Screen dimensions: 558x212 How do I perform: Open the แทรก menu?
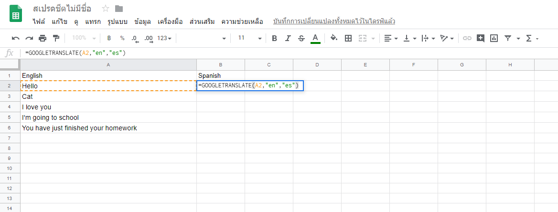tap(93, 21)
